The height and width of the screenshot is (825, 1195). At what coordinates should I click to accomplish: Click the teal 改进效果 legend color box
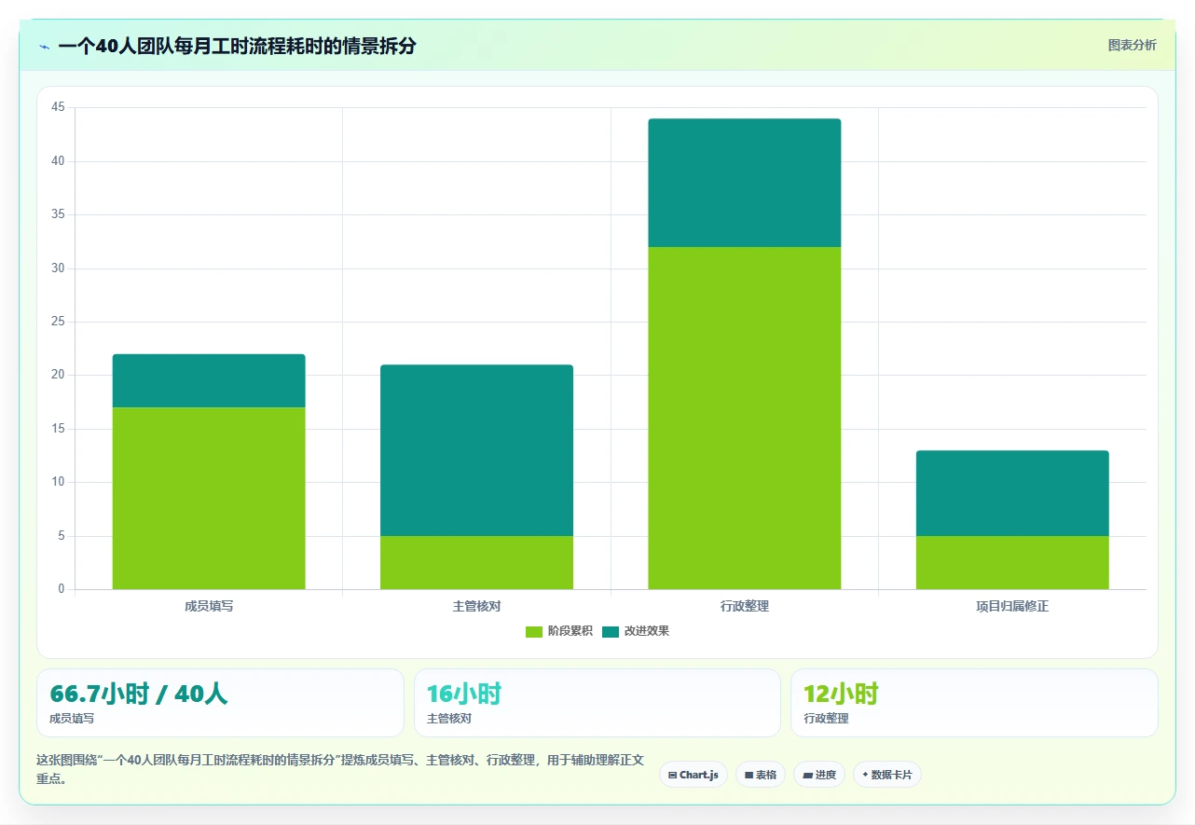coord(611,632)
